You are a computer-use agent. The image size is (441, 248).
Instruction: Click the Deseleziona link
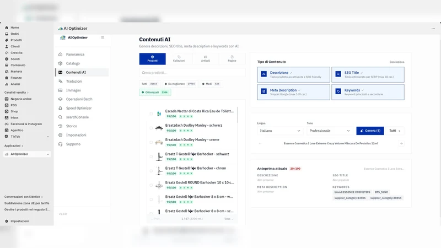[397, 62]
